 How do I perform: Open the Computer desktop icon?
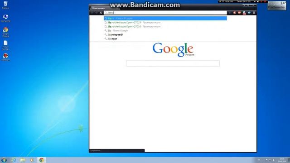pyautogui.click(x=5, y=18)
